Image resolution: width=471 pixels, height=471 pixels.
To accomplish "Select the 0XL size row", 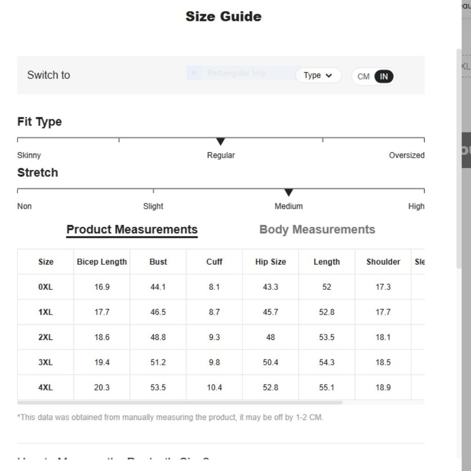I will coord(221,287).
